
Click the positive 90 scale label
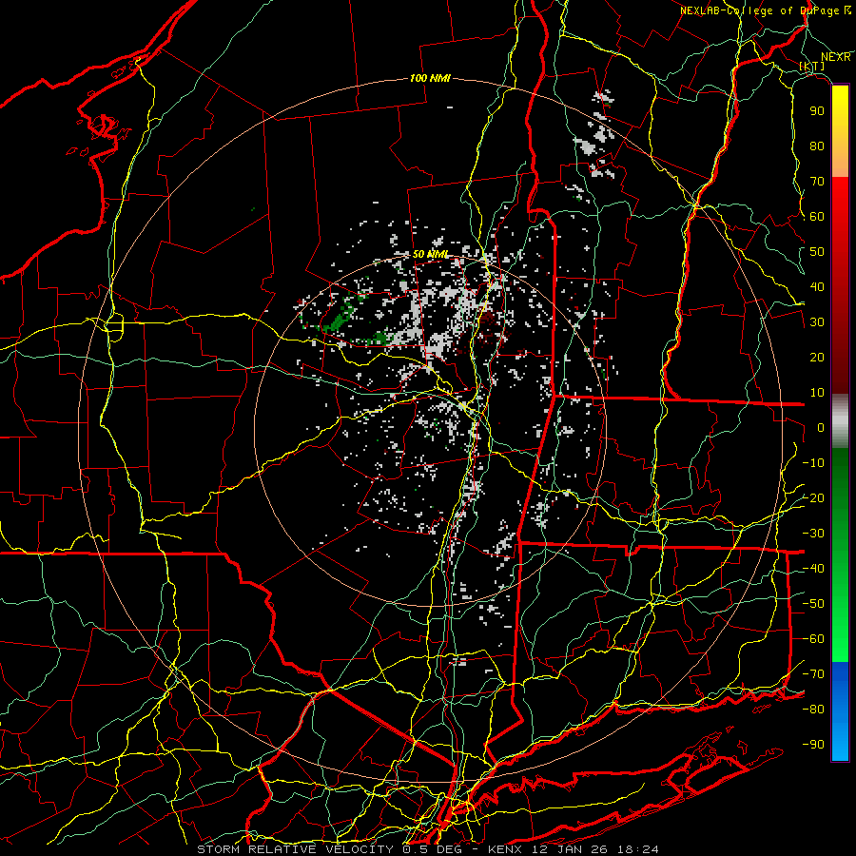[x=817, y=111]
